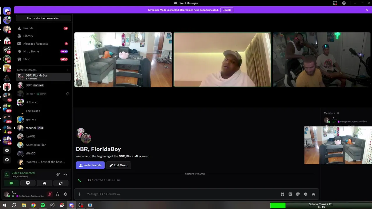Open Nitro Home

click(43, 51)
